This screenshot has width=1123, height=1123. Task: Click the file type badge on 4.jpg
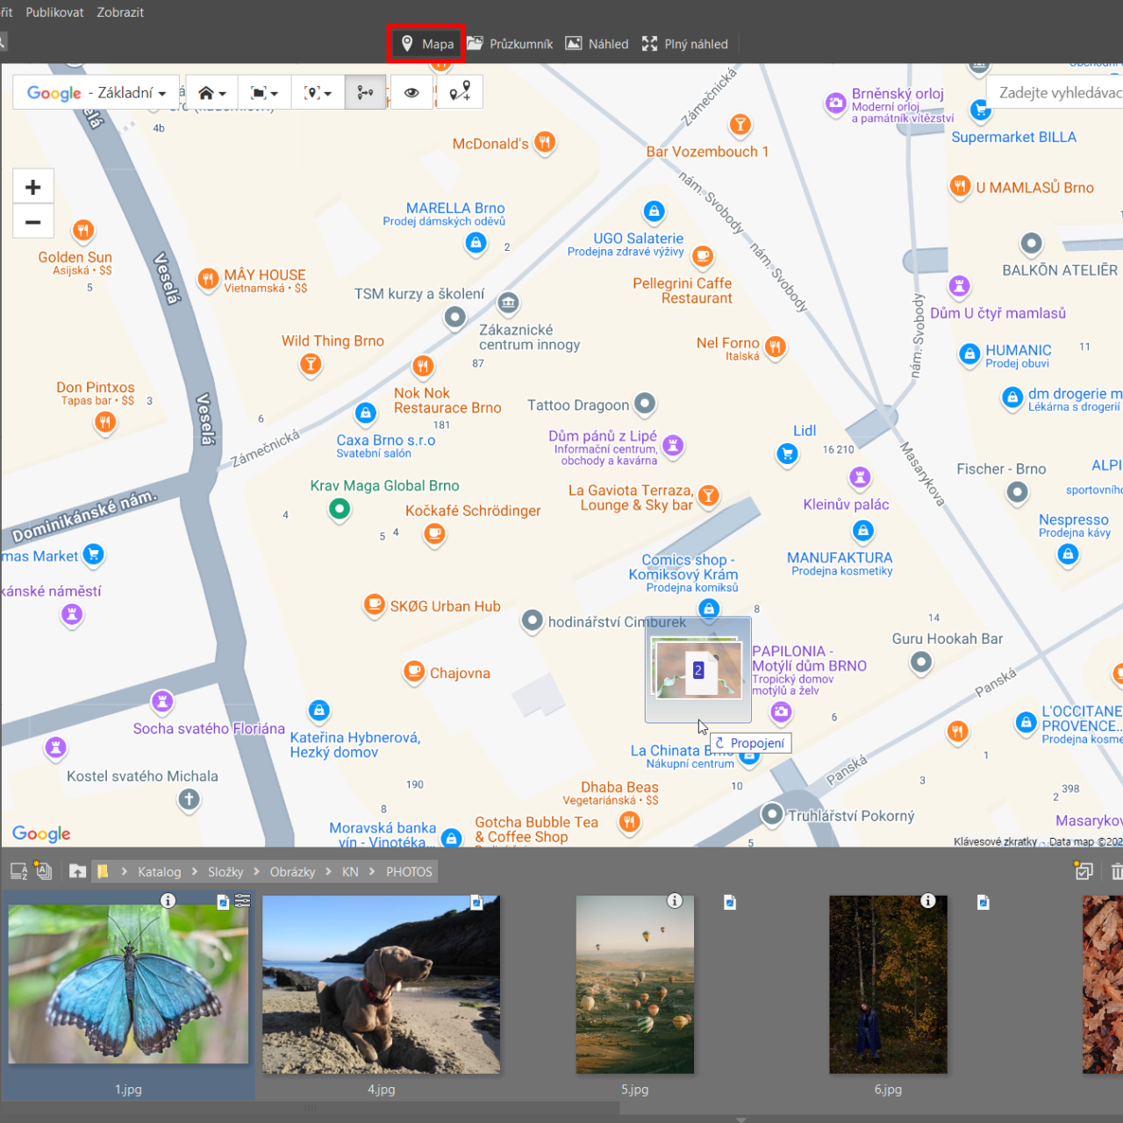click(x=476, y=902)
